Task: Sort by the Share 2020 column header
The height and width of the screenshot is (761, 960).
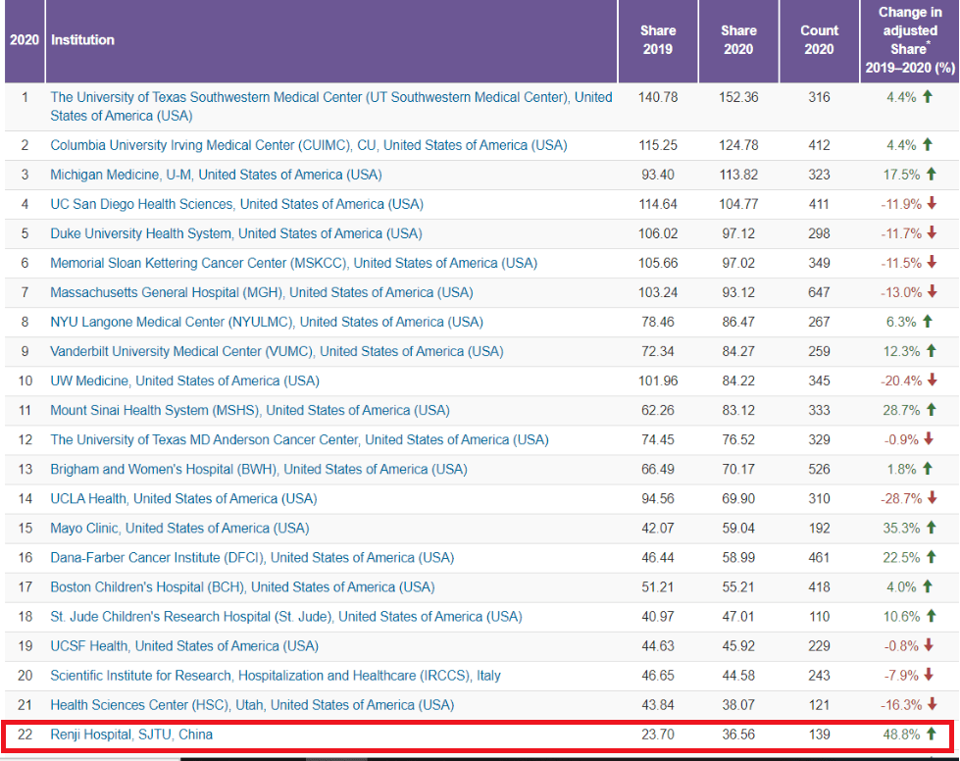Action: point(737,40)
